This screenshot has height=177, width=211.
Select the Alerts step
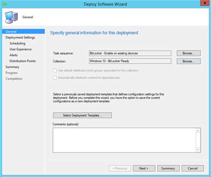coord(13,55)
